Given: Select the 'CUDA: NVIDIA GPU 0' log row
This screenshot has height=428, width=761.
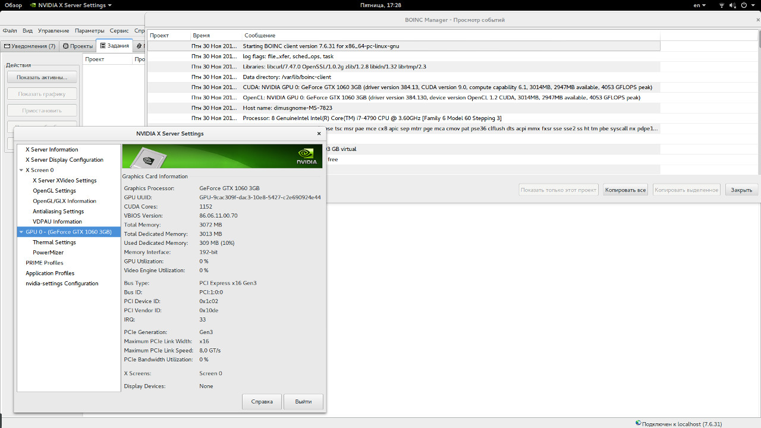Looking at the screenshot, I should (x=404, y=87).
